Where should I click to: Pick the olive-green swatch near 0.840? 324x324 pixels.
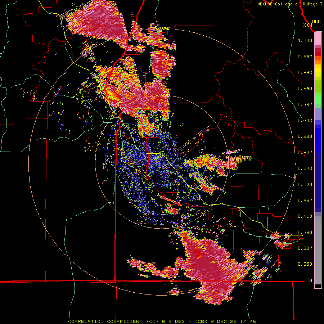pos(318,86)
